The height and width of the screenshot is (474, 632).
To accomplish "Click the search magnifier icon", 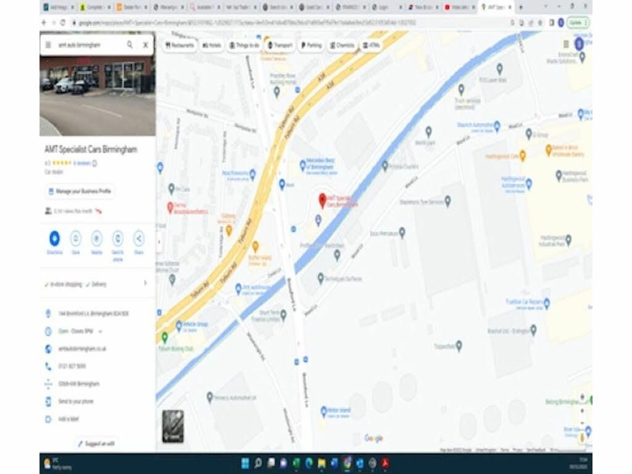I will 130,45.
